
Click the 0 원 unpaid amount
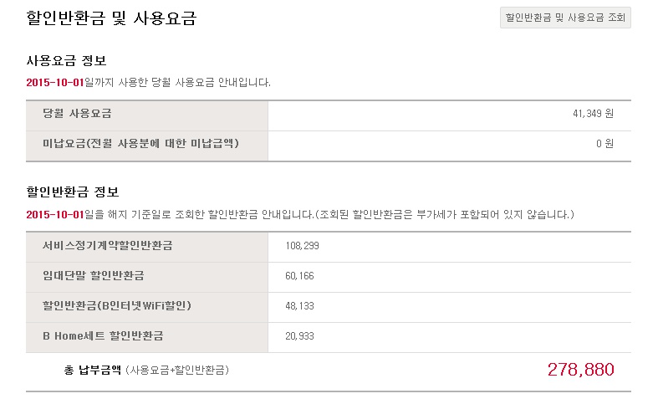pos(604,144)
